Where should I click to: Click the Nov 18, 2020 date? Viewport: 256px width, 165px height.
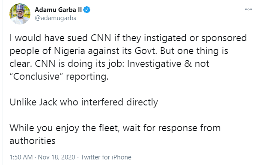(57, 157)
